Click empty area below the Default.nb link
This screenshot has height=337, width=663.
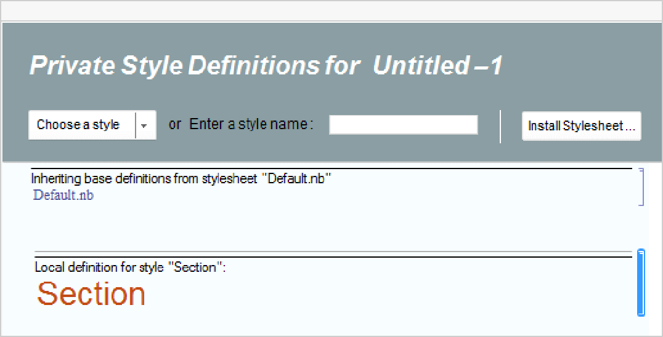[x=185, y=212]
